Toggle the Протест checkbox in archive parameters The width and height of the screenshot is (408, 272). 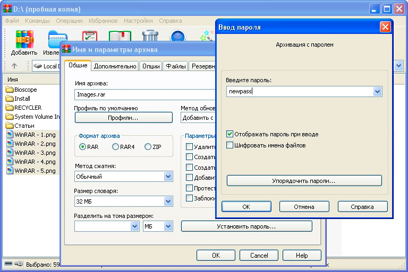[189, 188]
